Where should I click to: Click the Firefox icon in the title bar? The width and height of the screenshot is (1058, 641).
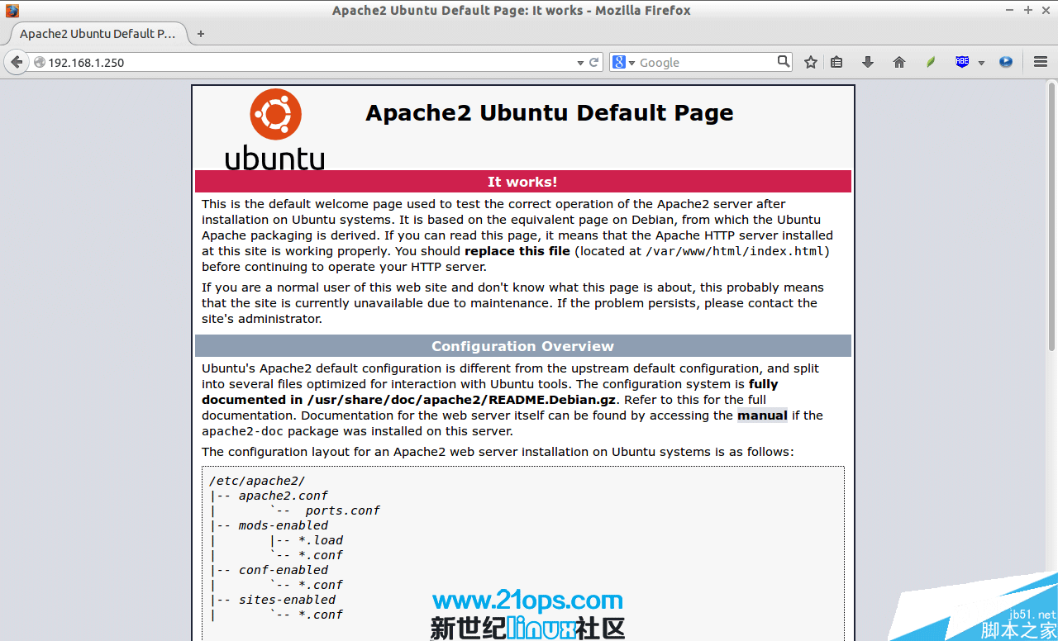click(12, 11)
